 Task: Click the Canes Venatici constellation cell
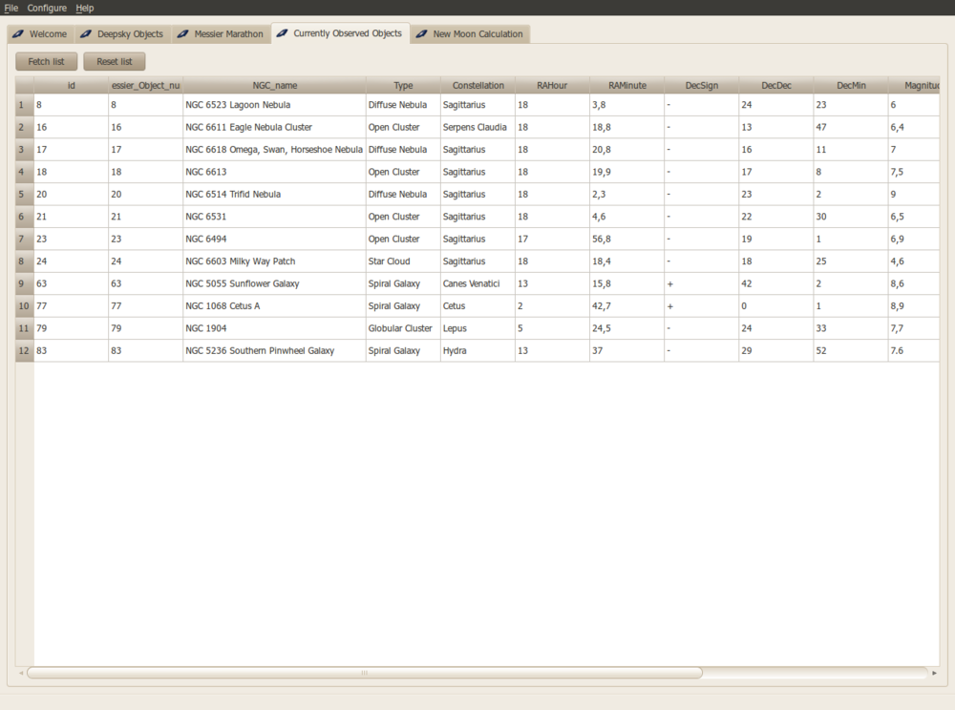[x=477, y=283]
